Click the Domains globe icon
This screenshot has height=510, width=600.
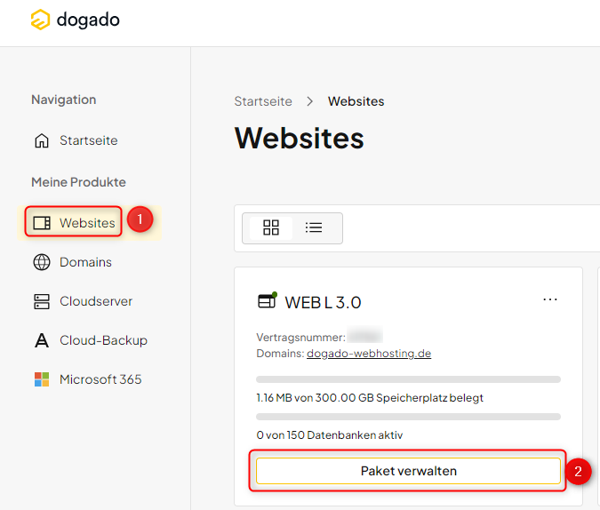coord(42,262)
